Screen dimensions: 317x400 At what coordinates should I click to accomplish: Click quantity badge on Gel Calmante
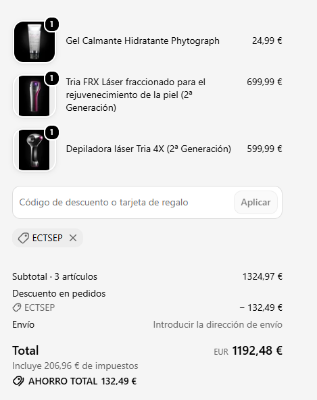[52, 24]
